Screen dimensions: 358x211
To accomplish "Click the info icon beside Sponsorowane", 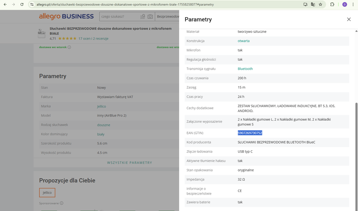I will tap(62, 204).
